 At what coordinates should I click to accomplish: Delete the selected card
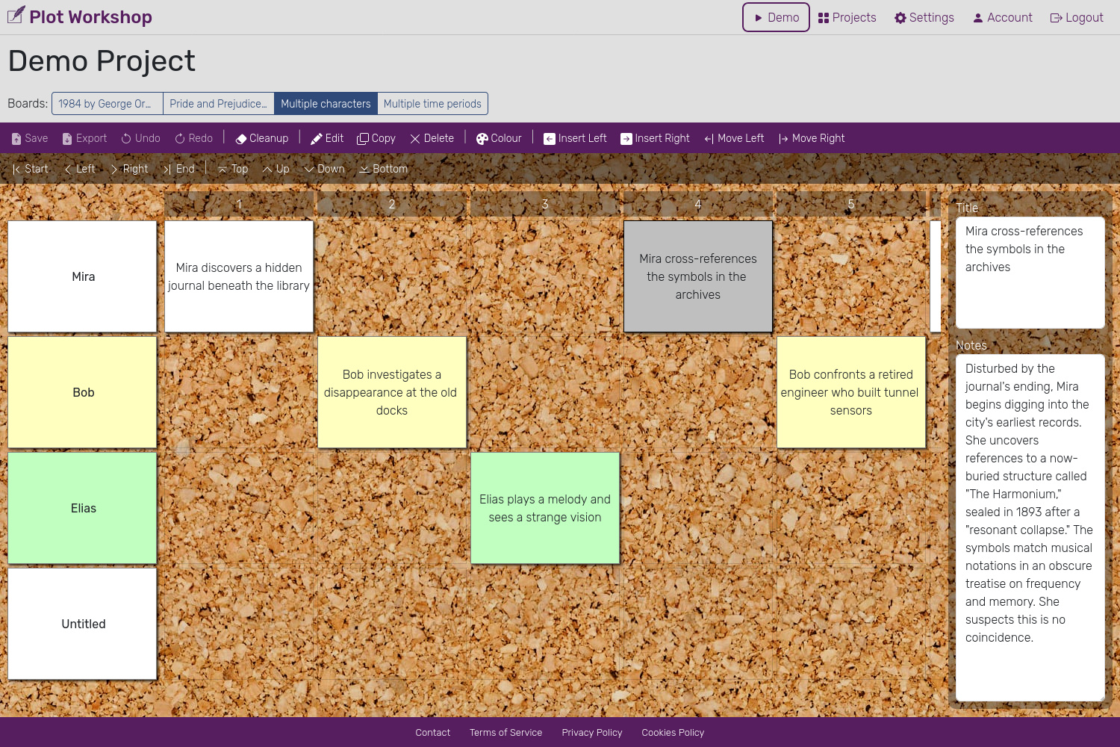pyautogui.click(x=432, y=138)
